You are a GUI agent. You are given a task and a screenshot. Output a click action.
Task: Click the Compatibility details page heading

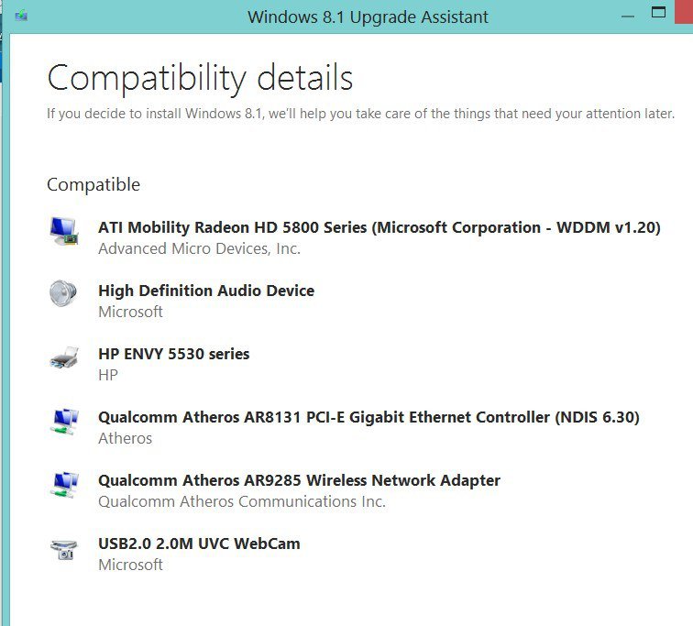pyautogui.click(x=200, y=78)
